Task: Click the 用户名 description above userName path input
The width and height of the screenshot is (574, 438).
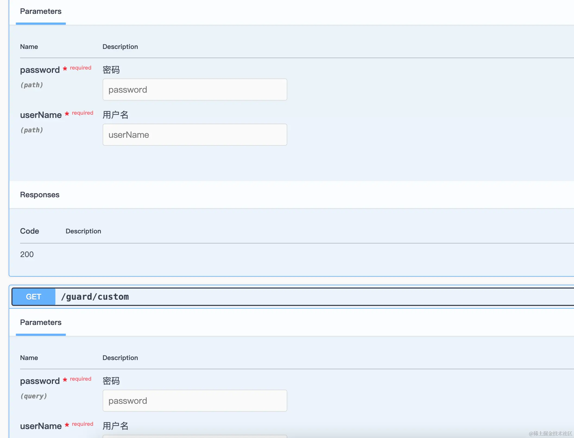Action: 115,115
